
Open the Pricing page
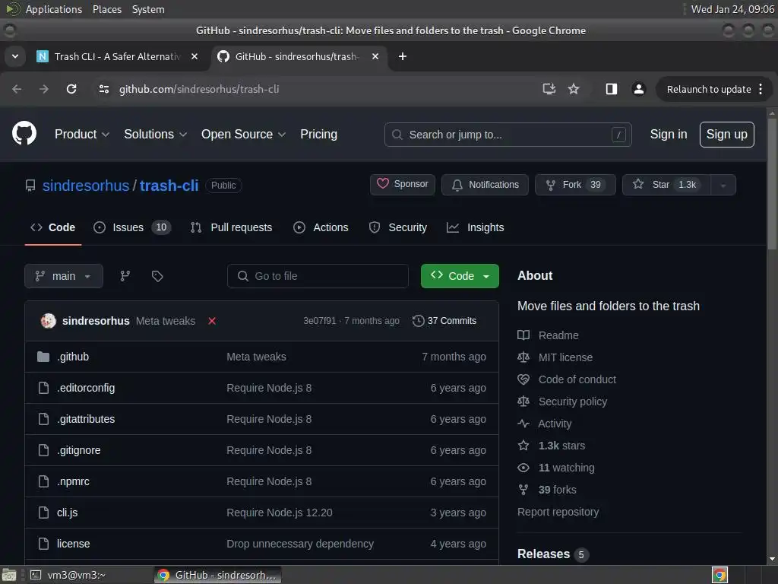click(318, 134)
